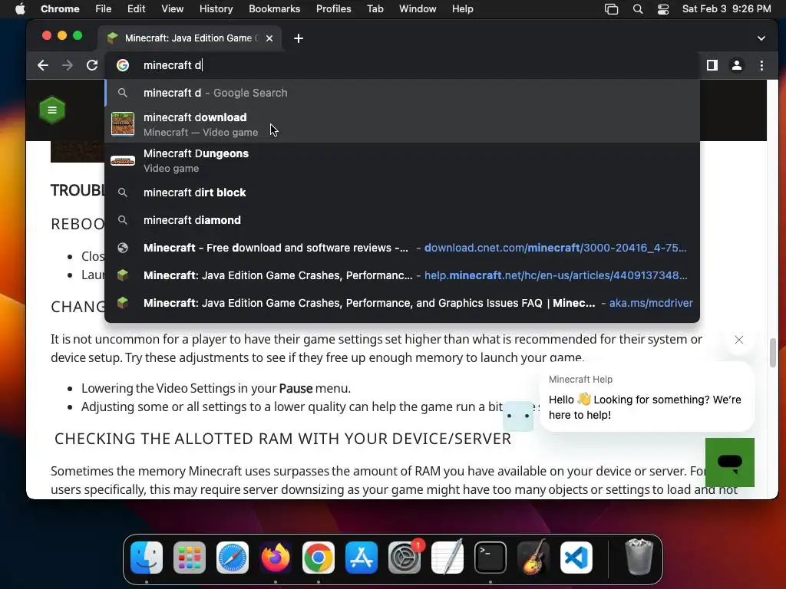The image size is (786, 589).
Task: Launch Safari from the Dock
Action: click(x=233, y=557)
